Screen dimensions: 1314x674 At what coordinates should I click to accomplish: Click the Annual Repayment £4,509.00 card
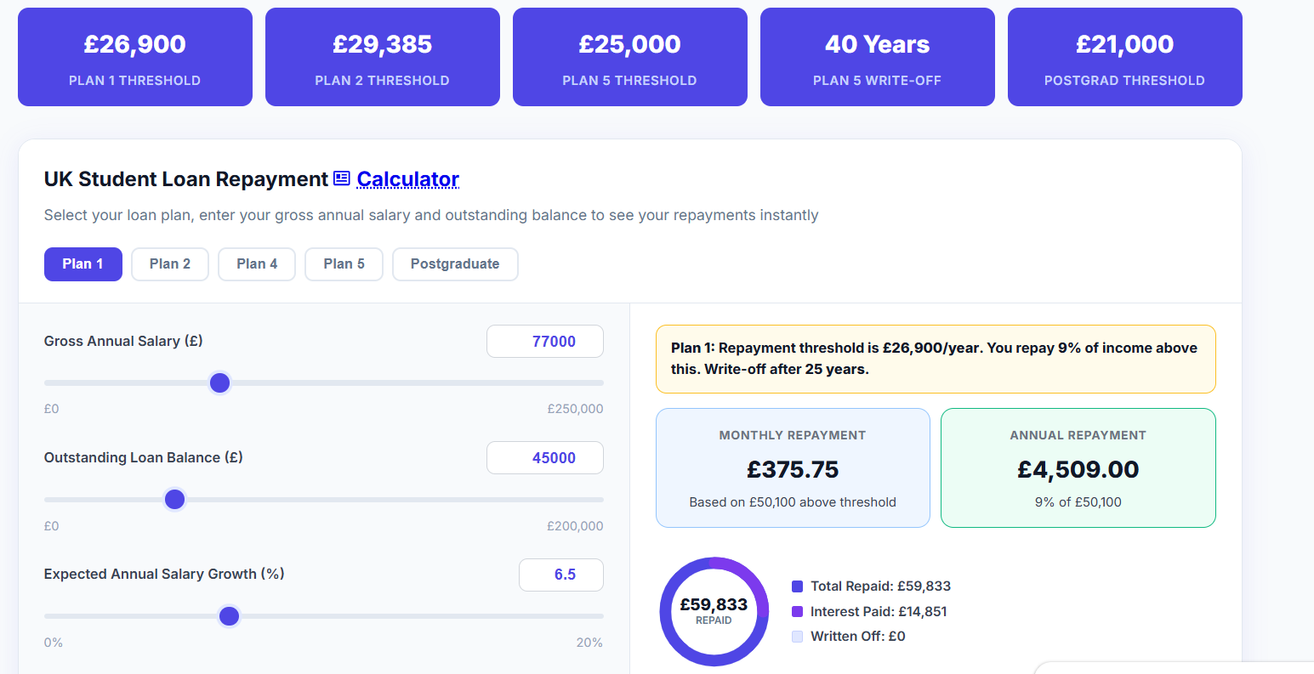pyautogui.click(x=1078, y=468)
